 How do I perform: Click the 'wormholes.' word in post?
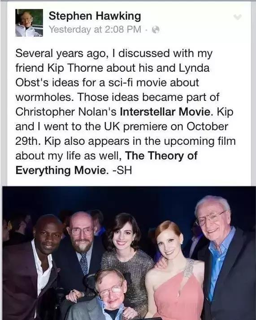(x=44, y=97)
